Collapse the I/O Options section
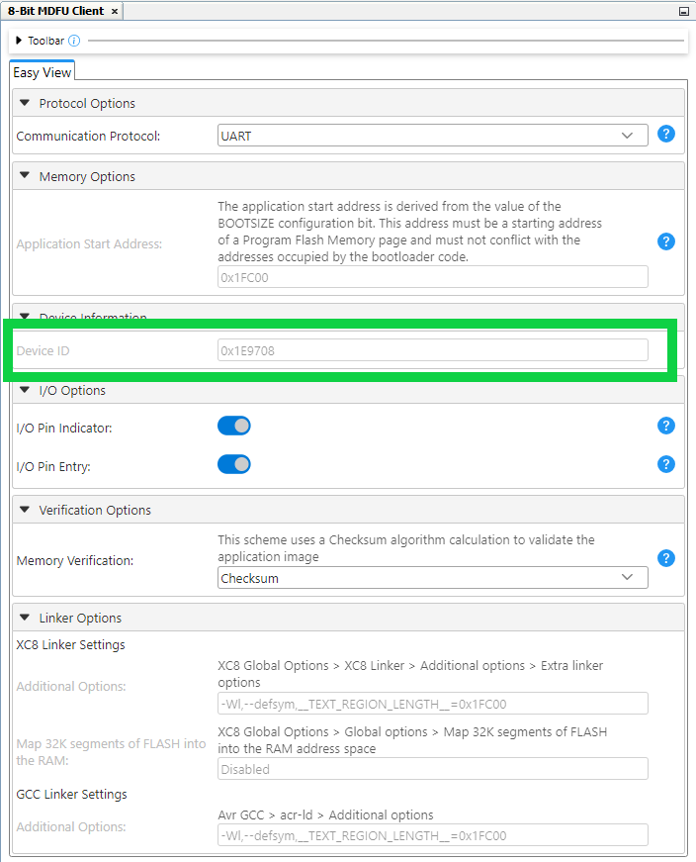This screenshot has height=862, width=696. pos(25,390)
